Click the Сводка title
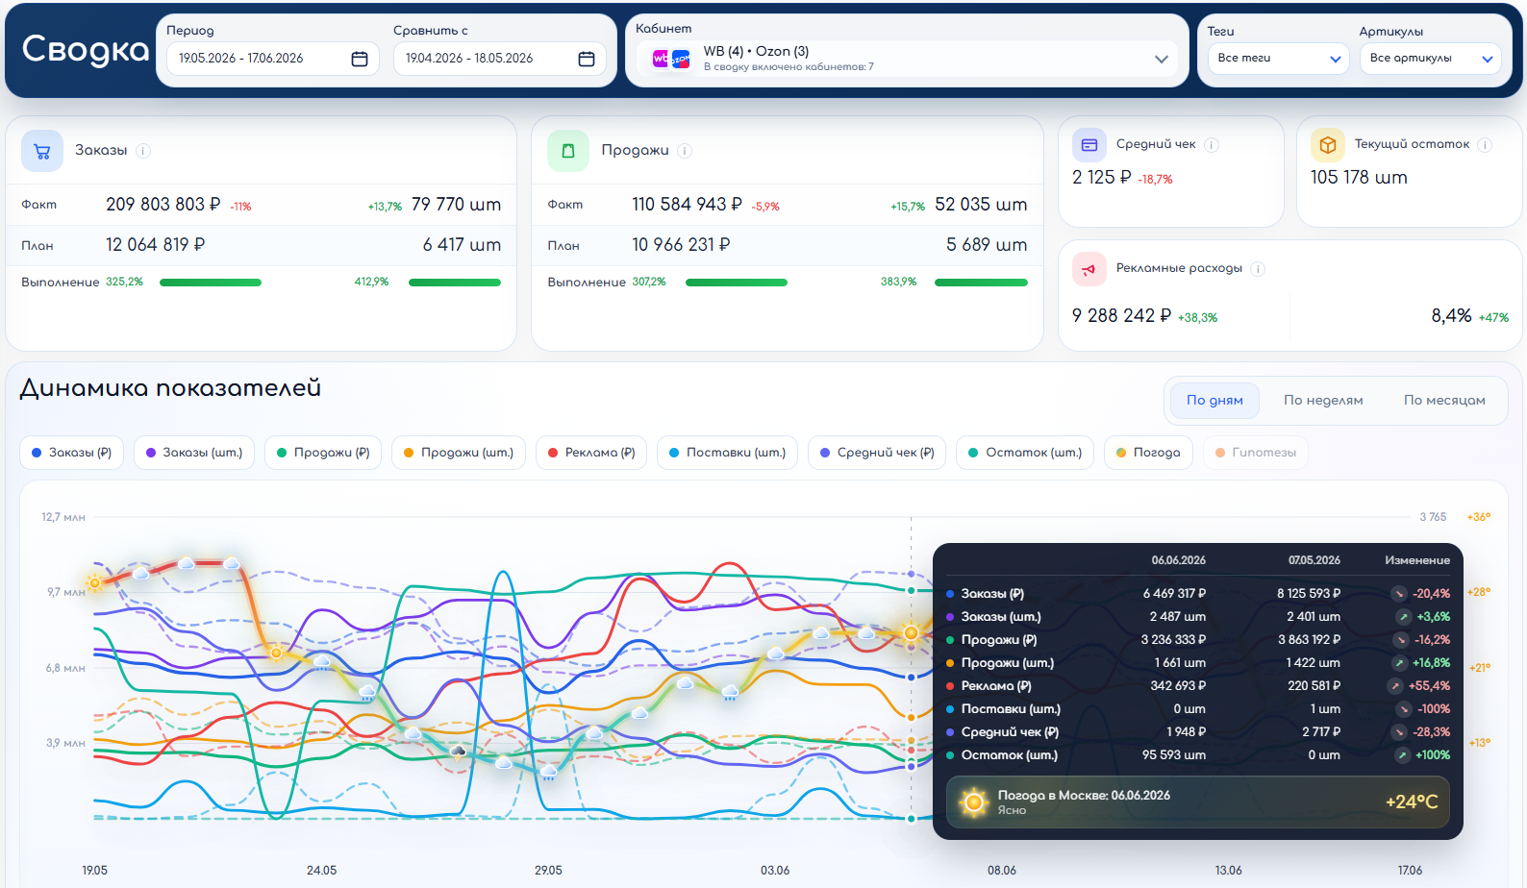 (x=86, y=49)
